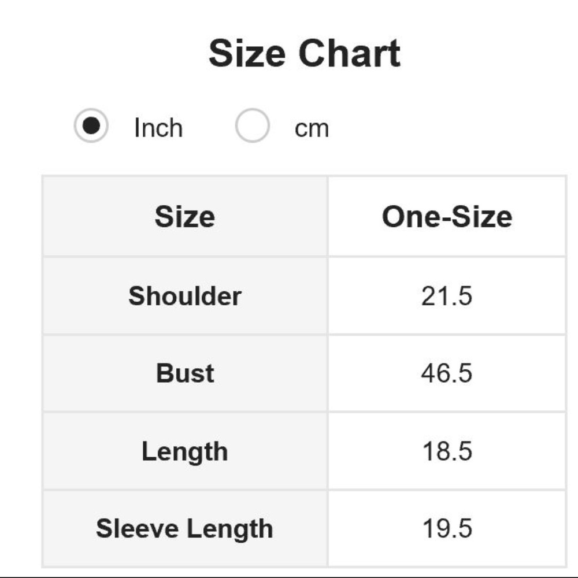Click 'Size' after the hyphen in One-Size
The width and height of the screenshot is (578, 578).
[480, 217]
